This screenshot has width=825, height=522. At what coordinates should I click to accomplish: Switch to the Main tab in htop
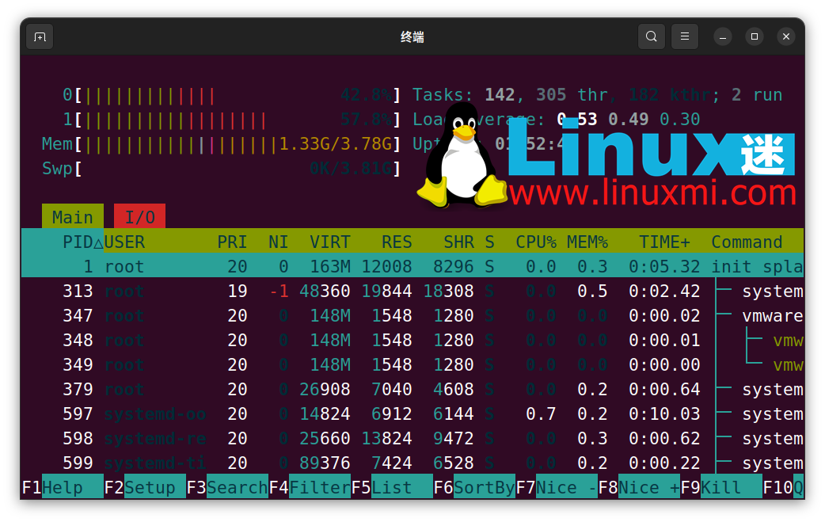pos(73,217)
